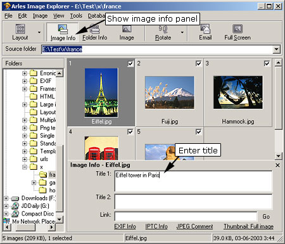Select the Frames folder icon
This screenshot has width=285, height=244.
[x=34, y=89]
